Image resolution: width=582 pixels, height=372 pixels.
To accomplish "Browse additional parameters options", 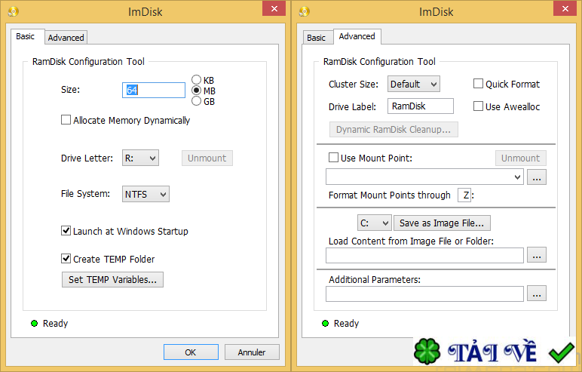I will pyautogui.click(x=537, y=294).
